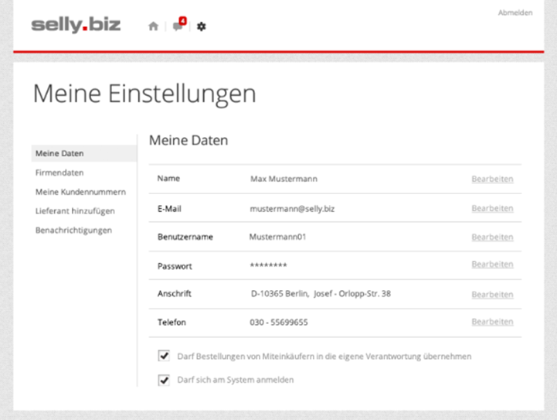Edit Benutzername using Bearbeiten link

492,237
